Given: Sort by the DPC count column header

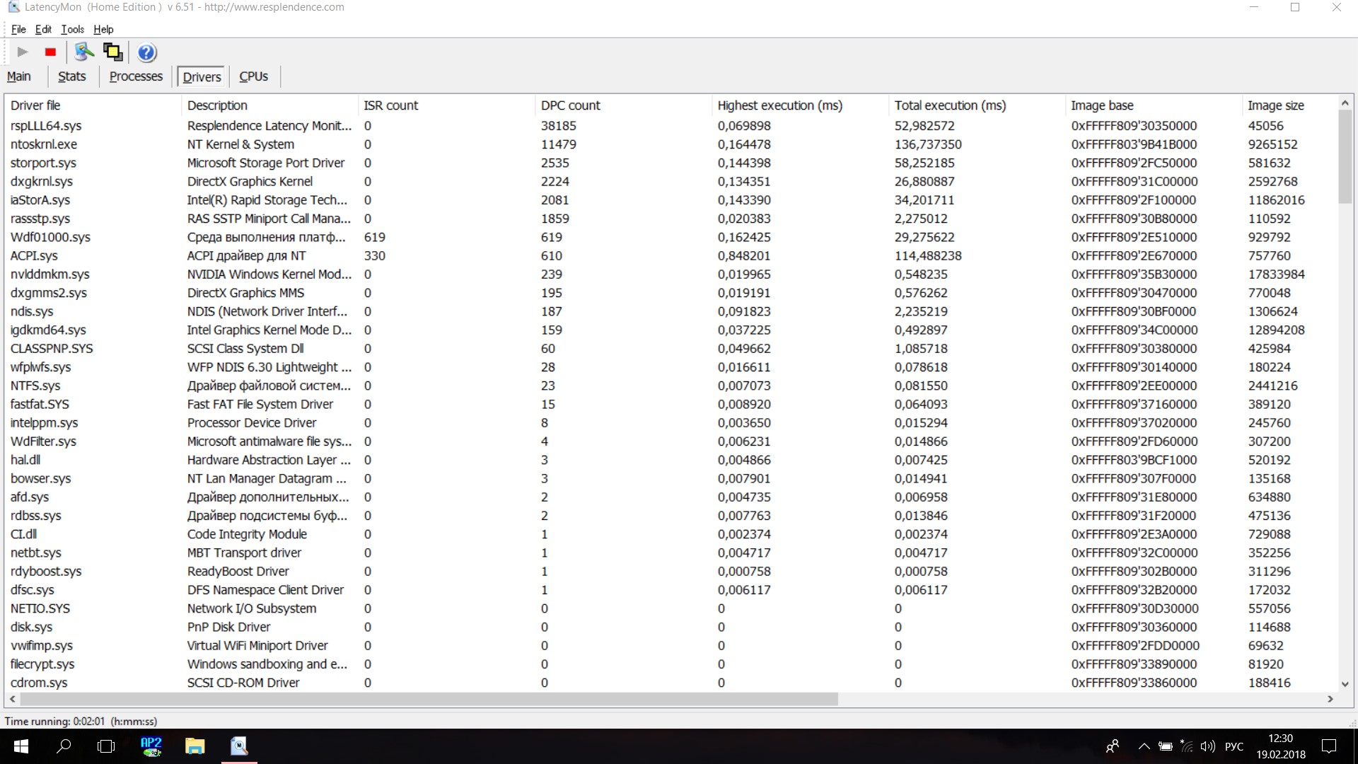Looking at the screenshot, I should pyautogui.click(x=570, y=105).
